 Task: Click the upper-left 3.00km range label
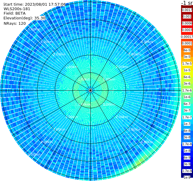pos(59,54)
